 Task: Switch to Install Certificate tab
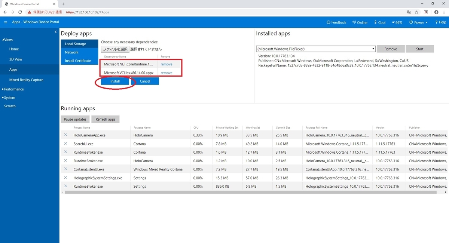(x=79, y=61)
